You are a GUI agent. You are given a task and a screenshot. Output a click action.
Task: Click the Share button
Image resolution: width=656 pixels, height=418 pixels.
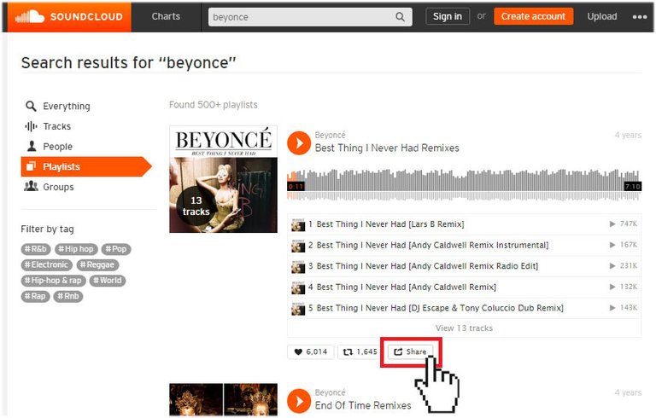point(410,352)
